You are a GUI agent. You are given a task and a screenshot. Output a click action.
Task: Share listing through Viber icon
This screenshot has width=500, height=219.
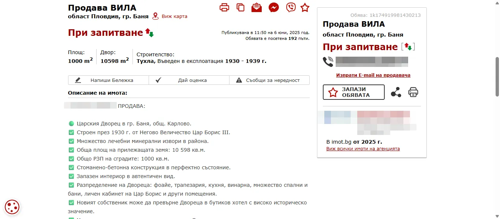pyautogui.click(x=291, y=7)
